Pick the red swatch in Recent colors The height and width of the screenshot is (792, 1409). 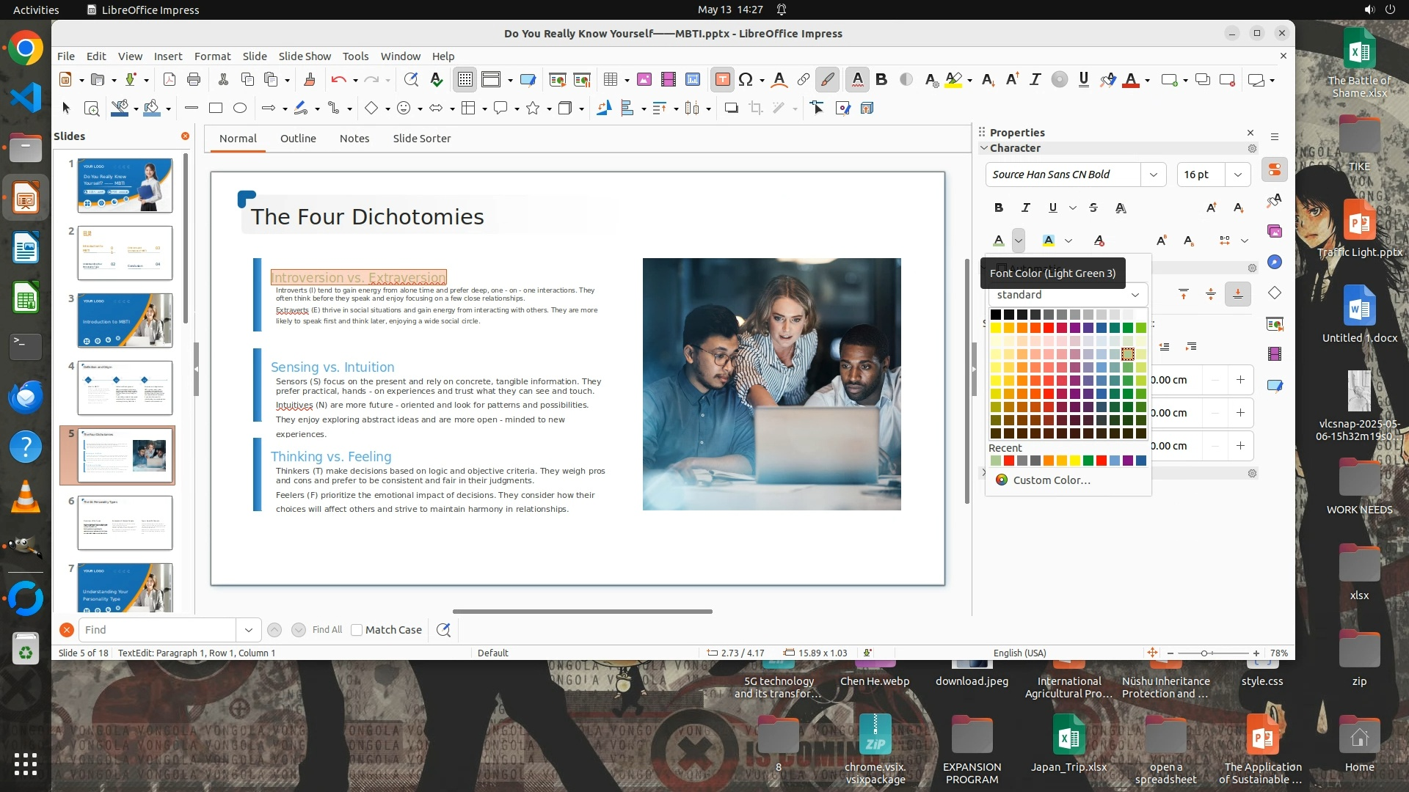click(1009, 461)
